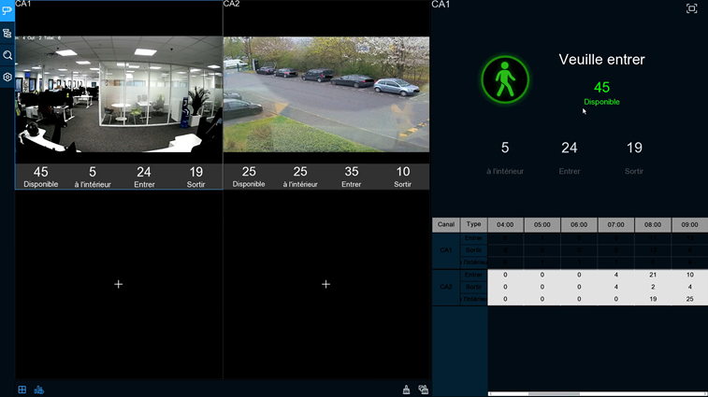The width and height of the screenshot is (708, 397).
Task: Click the green 45 Disponible counter
Action: pos(602,92)
